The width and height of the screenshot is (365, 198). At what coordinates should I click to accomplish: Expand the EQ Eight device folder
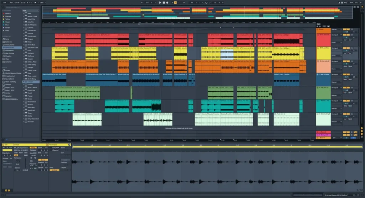click(x=24, y=53)
